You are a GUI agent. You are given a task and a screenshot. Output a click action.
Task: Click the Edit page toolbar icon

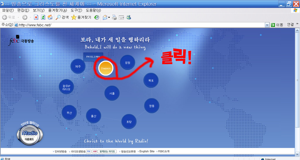pos(121,18)
